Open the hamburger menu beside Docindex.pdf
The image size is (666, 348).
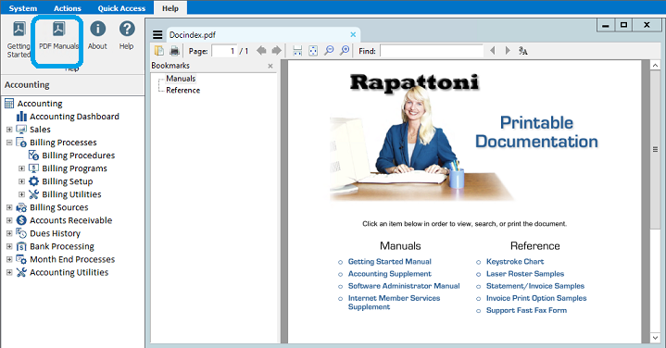tap(157, 35)
